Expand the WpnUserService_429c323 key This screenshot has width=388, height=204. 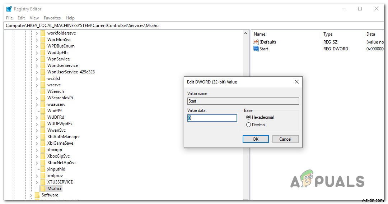(37, 72)
